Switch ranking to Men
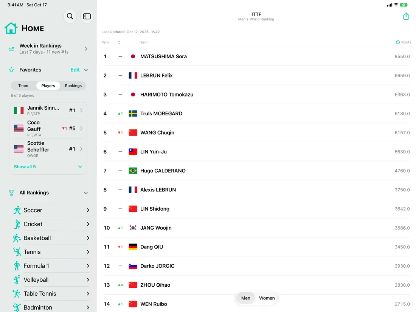 click(246, 298)
